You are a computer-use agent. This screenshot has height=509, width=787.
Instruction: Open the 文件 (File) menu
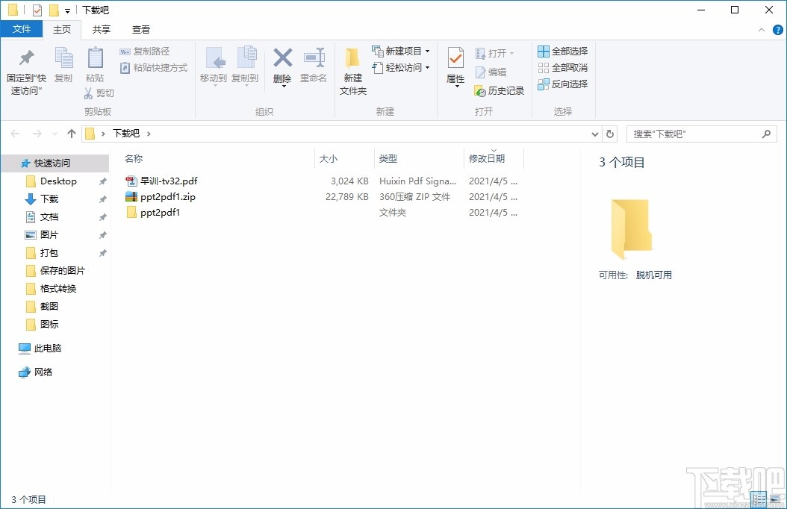pos(22,28)
